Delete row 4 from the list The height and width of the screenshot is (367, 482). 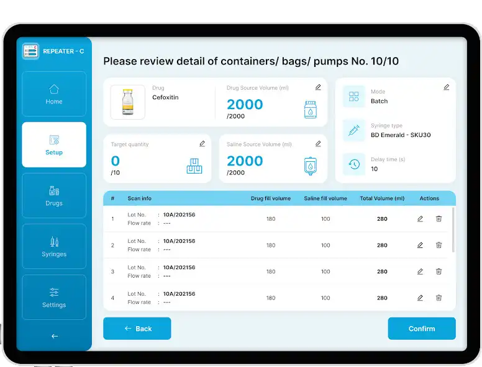pos(439,298)
